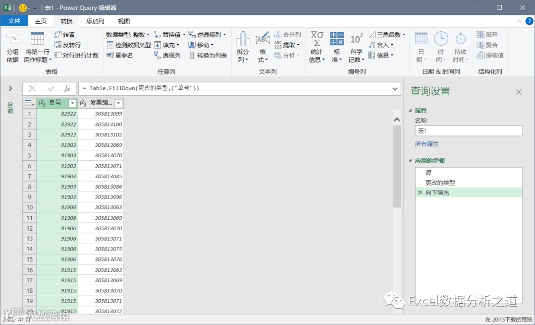Click the Group By (分组依据) icon
The height and width of the screenshot is (325, 535).
(x=12, y=39)
